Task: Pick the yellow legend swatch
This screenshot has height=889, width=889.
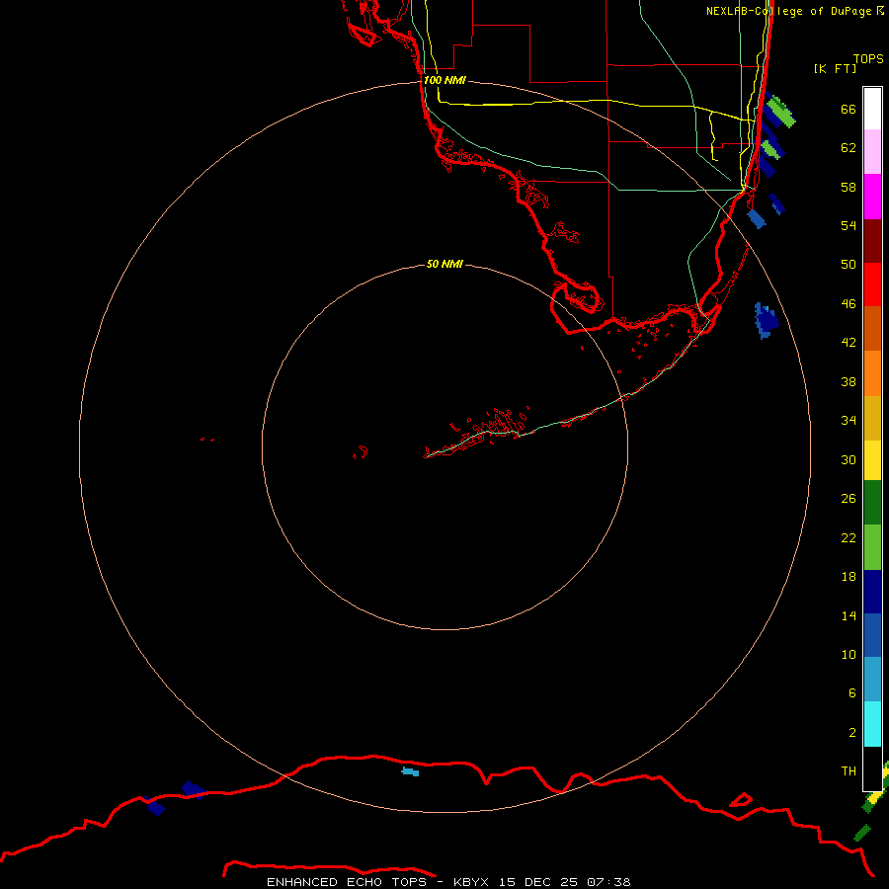Action: [872, 460]
